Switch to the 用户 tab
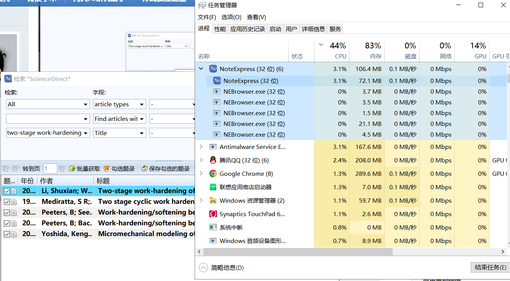 coord(292,29)
